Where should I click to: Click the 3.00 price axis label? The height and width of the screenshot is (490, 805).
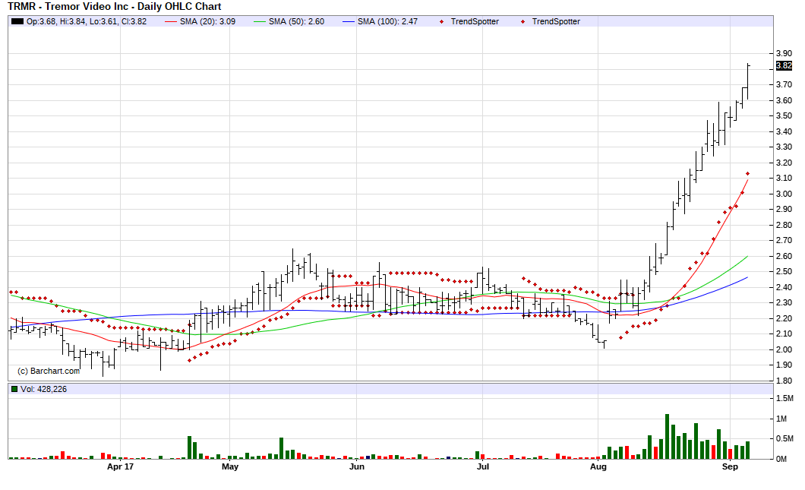[x=784, y=194]
